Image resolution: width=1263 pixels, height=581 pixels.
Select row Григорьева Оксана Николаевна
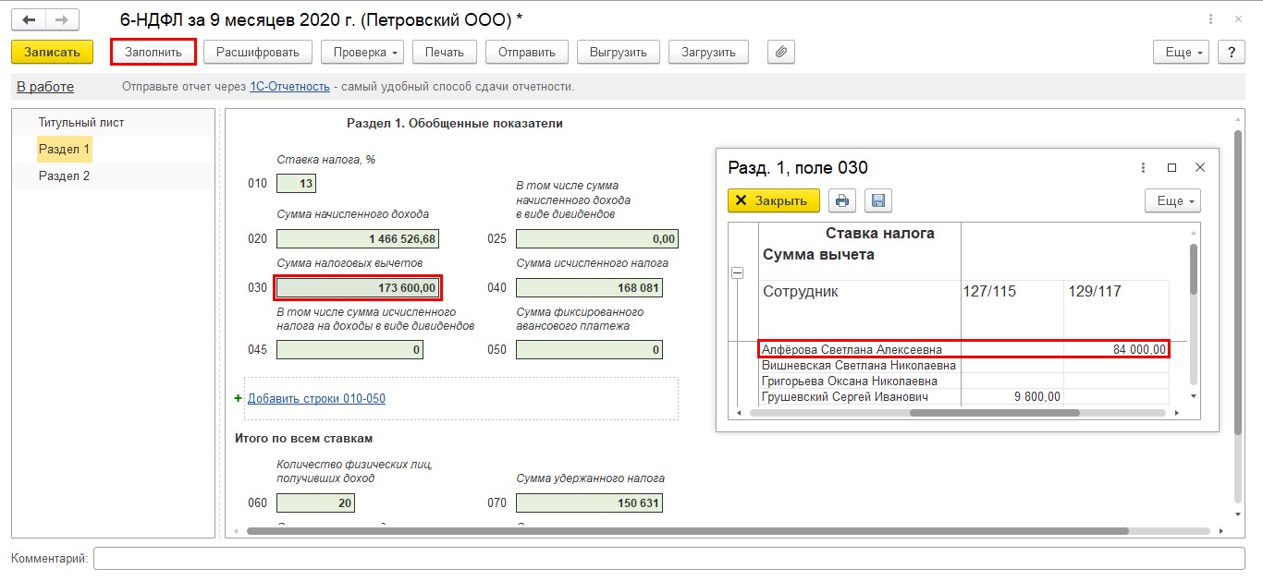coord(963,381)
